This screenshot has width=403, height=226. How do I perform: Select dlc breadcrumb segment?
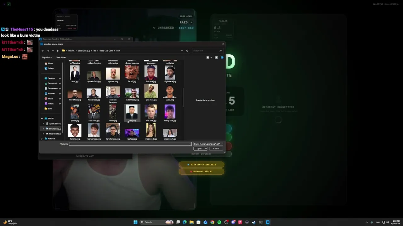[x=95, y=51]
